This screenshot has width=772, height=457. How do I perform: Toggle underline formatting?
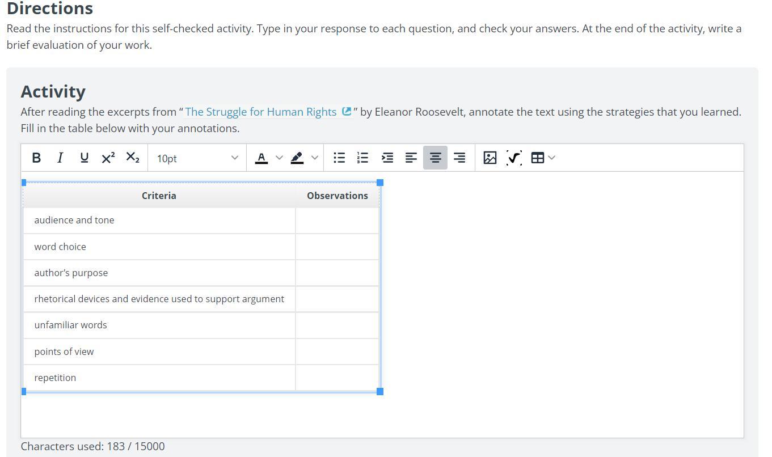click(85, 158)
